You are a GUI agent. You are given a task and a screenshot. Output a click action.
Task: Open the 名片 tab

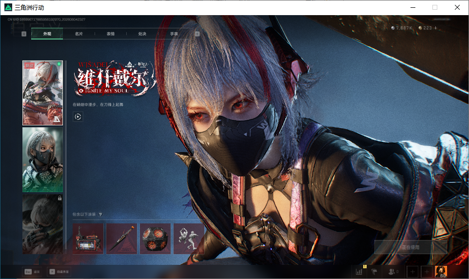78,34
